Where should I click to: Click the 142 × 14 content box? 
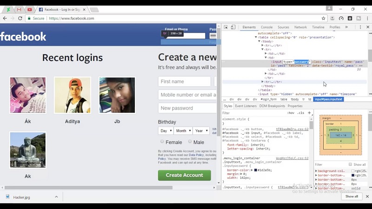(x=341, y=135)
